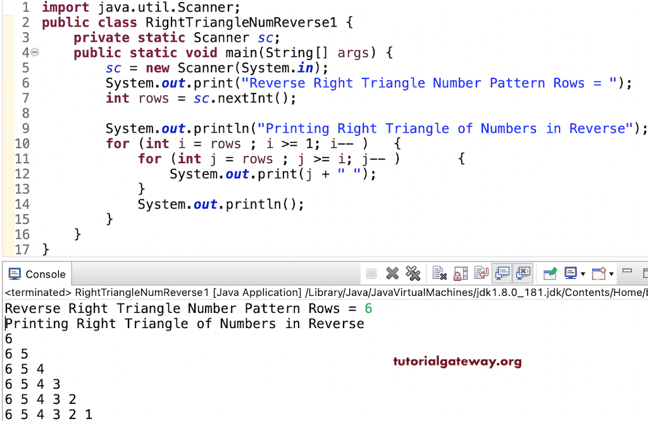
Task: Open the Open Console dropdown arrow
Action: 611,274
